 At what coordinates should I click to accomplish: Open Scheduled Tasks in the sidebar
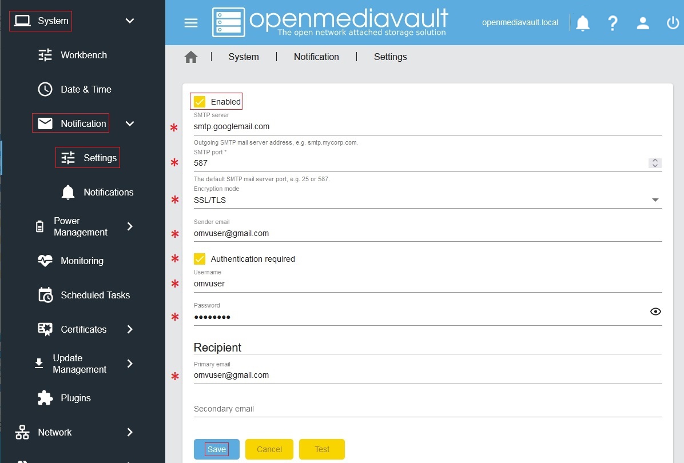(95, 295)
